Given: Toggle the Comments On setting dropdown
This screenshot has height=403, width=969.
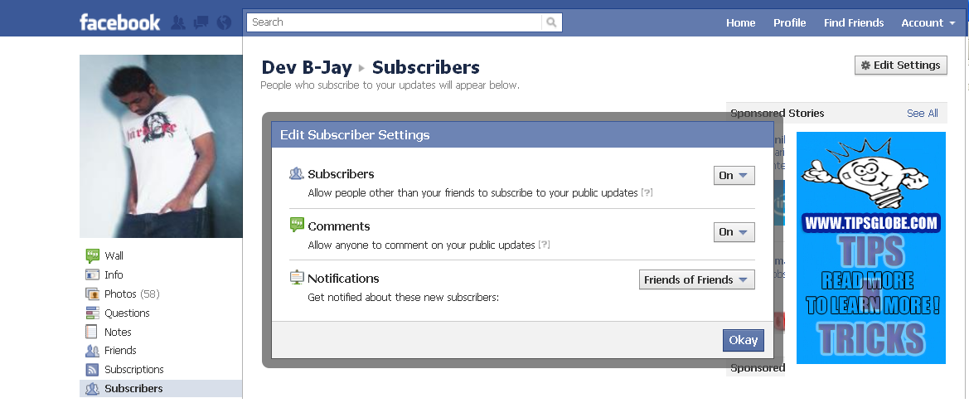Looking at the screenshot, I should coord(734,232).
